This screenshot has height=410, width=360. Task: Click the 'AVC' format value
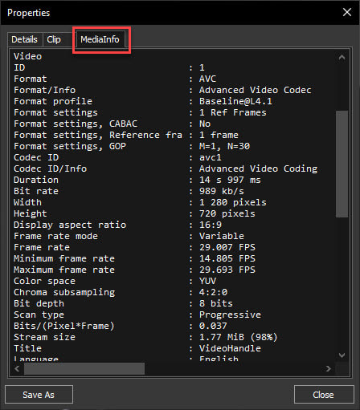[207, 79]
